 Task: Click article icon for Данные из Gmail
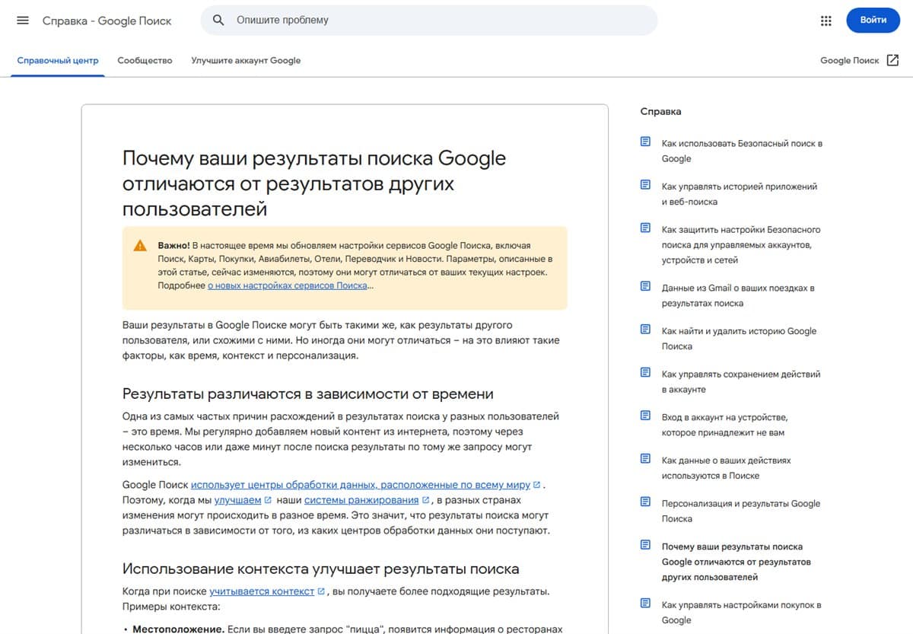pyautogui.click(x=645, y=286)
